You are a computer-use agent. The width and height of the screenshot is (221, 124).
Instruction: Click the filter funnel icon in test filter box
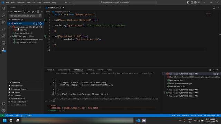click(40, 16)
